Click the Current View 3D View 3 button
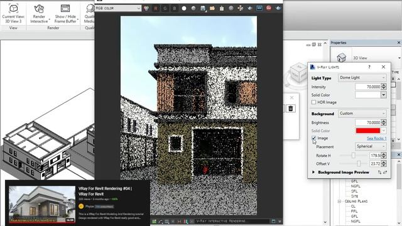This screenshot has width=402, height=226. pos(13,14)
